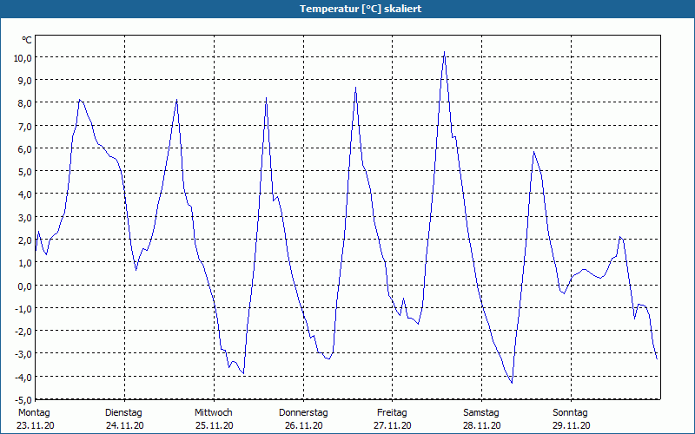Click the 6,0 y-axis value

click(x=24, y=148)
